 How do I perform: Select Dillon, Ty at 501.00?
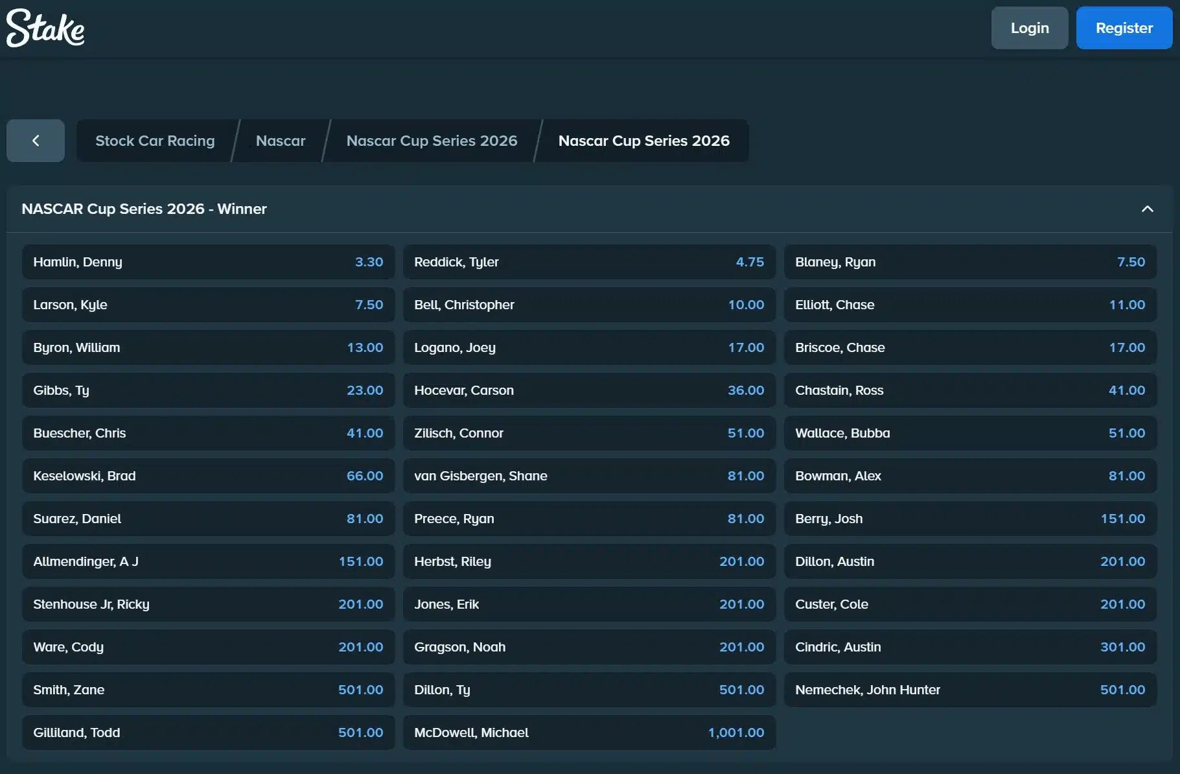(x=589, y=690)
